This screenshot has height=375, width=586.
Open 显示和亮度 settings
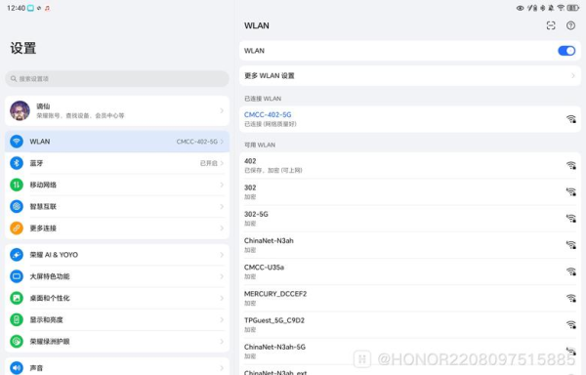117,319
